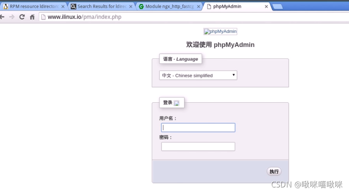Open the home page icon

coord(32,17)
